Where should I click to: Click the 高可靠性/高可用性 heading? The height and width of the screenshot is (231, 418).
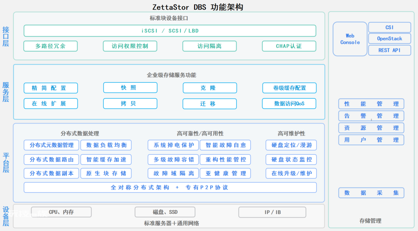200,133
